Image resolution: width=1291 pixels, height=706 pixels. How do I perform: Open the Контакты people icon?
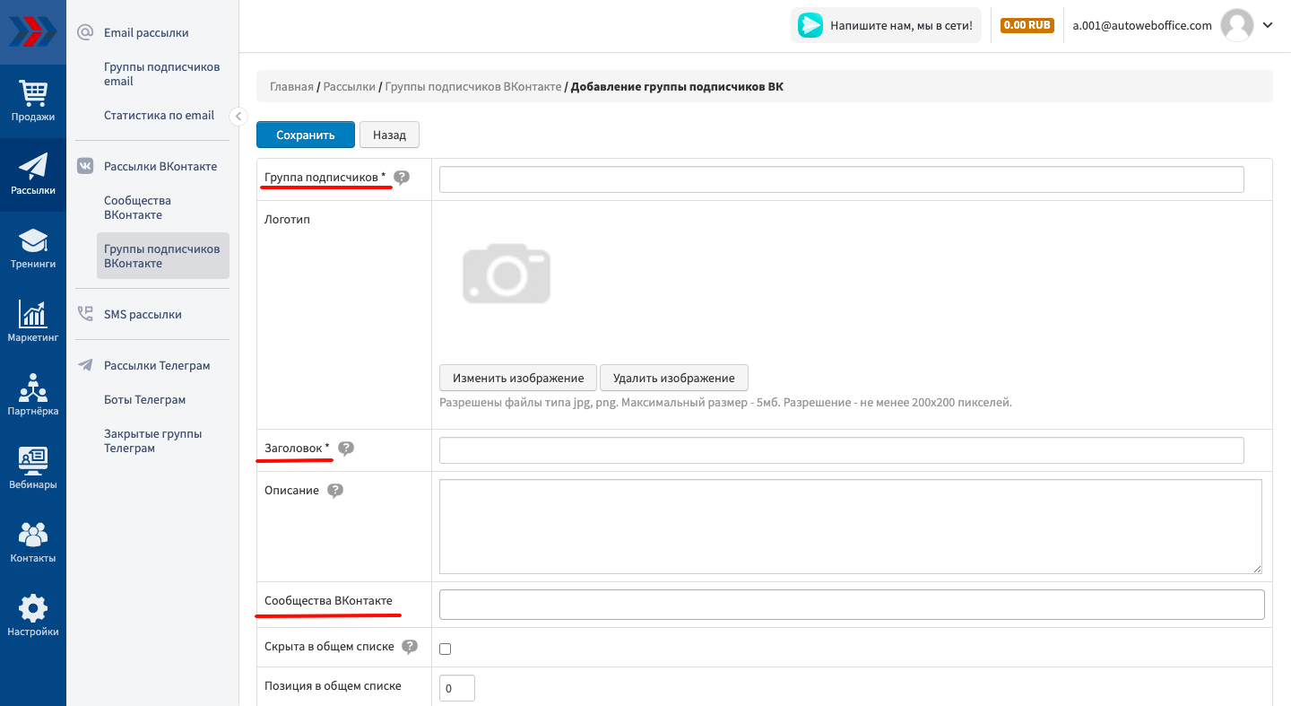pyautogui.click(x=33, y=542)
